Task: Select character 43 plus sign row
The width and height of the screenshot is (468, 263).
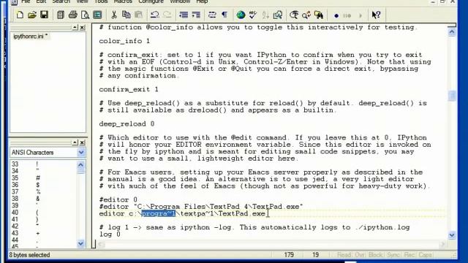Action: point(44,233)
